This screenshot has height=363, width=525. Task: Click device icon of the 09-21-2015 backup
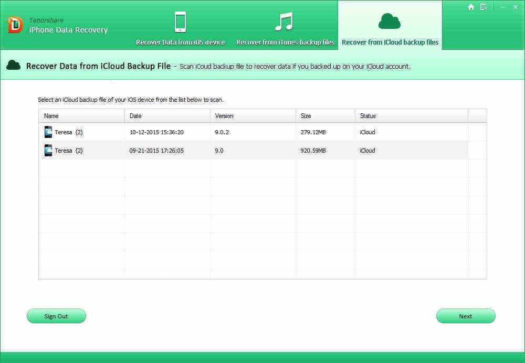click(48, 150)
